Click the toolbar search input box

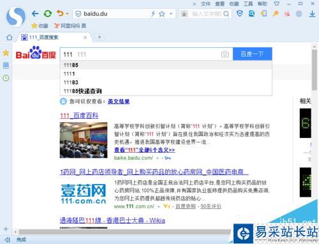click(206, 14)
